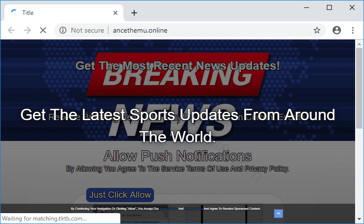This screenshot has width=364, height=224.
Task: Click the forward navigation arrow
Action: click(27, 30)
